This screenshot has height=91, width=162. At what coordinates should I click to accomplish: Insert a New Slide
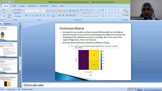10,13
